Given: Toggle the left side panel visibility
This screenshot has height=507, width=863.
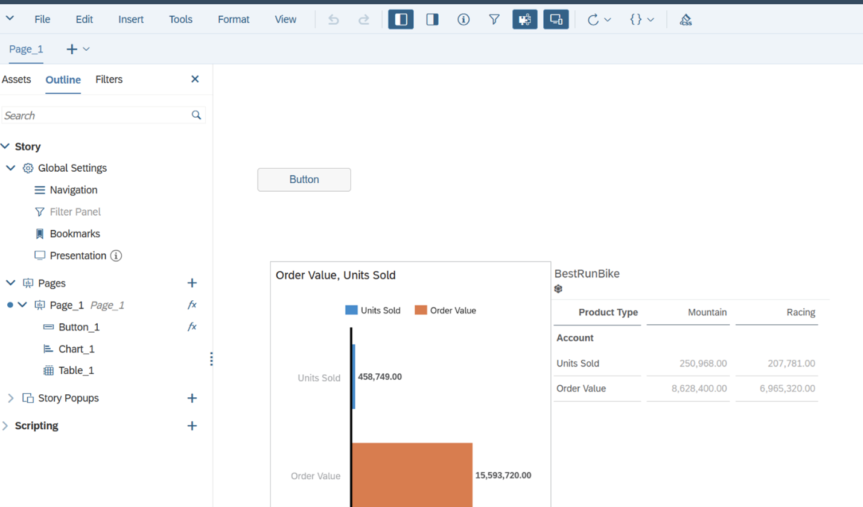Looking at the screenshot, I should point(401,19).
